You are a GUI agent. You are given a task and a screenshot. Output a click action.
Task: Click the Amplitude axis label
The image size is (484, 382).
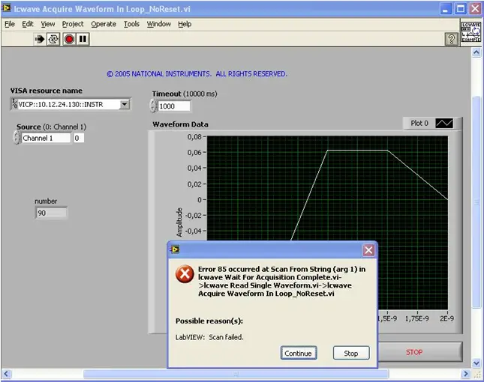(x=179, y=222)
